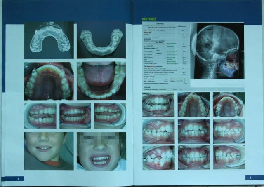The image size is (264, 187).
Task: Select the U-shaped dental appliance photo
Action: 101,41
